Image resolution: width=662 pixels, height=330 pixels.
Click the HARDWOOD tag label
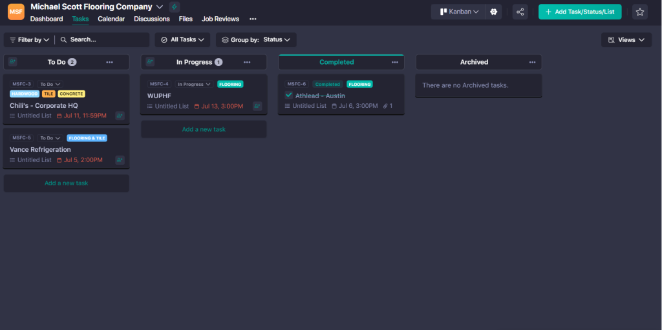pos(25,94)
